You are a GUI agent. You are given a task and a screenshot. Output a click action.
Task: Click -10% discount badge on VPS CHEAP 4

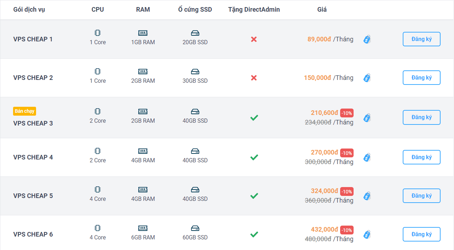[347, 153]
